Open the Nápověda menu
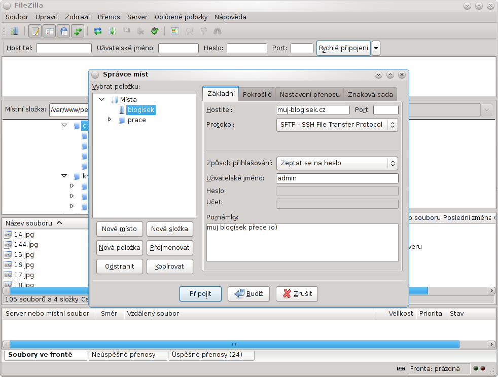Viewport: 498px width, 377px height. click(x=230, y=17)
